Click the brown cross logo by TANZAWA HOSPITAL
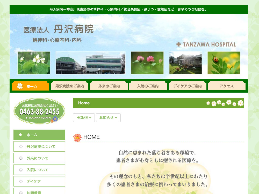 (x=178, y=44)
